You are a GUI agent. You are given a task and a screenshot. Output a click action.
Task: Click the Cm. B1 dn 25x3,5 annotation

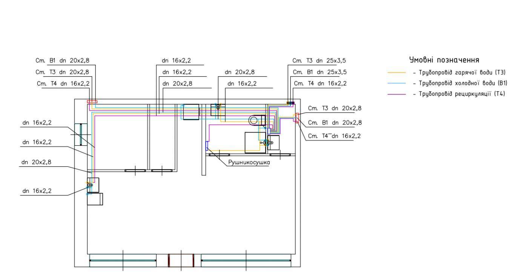[x=319, y=72]
